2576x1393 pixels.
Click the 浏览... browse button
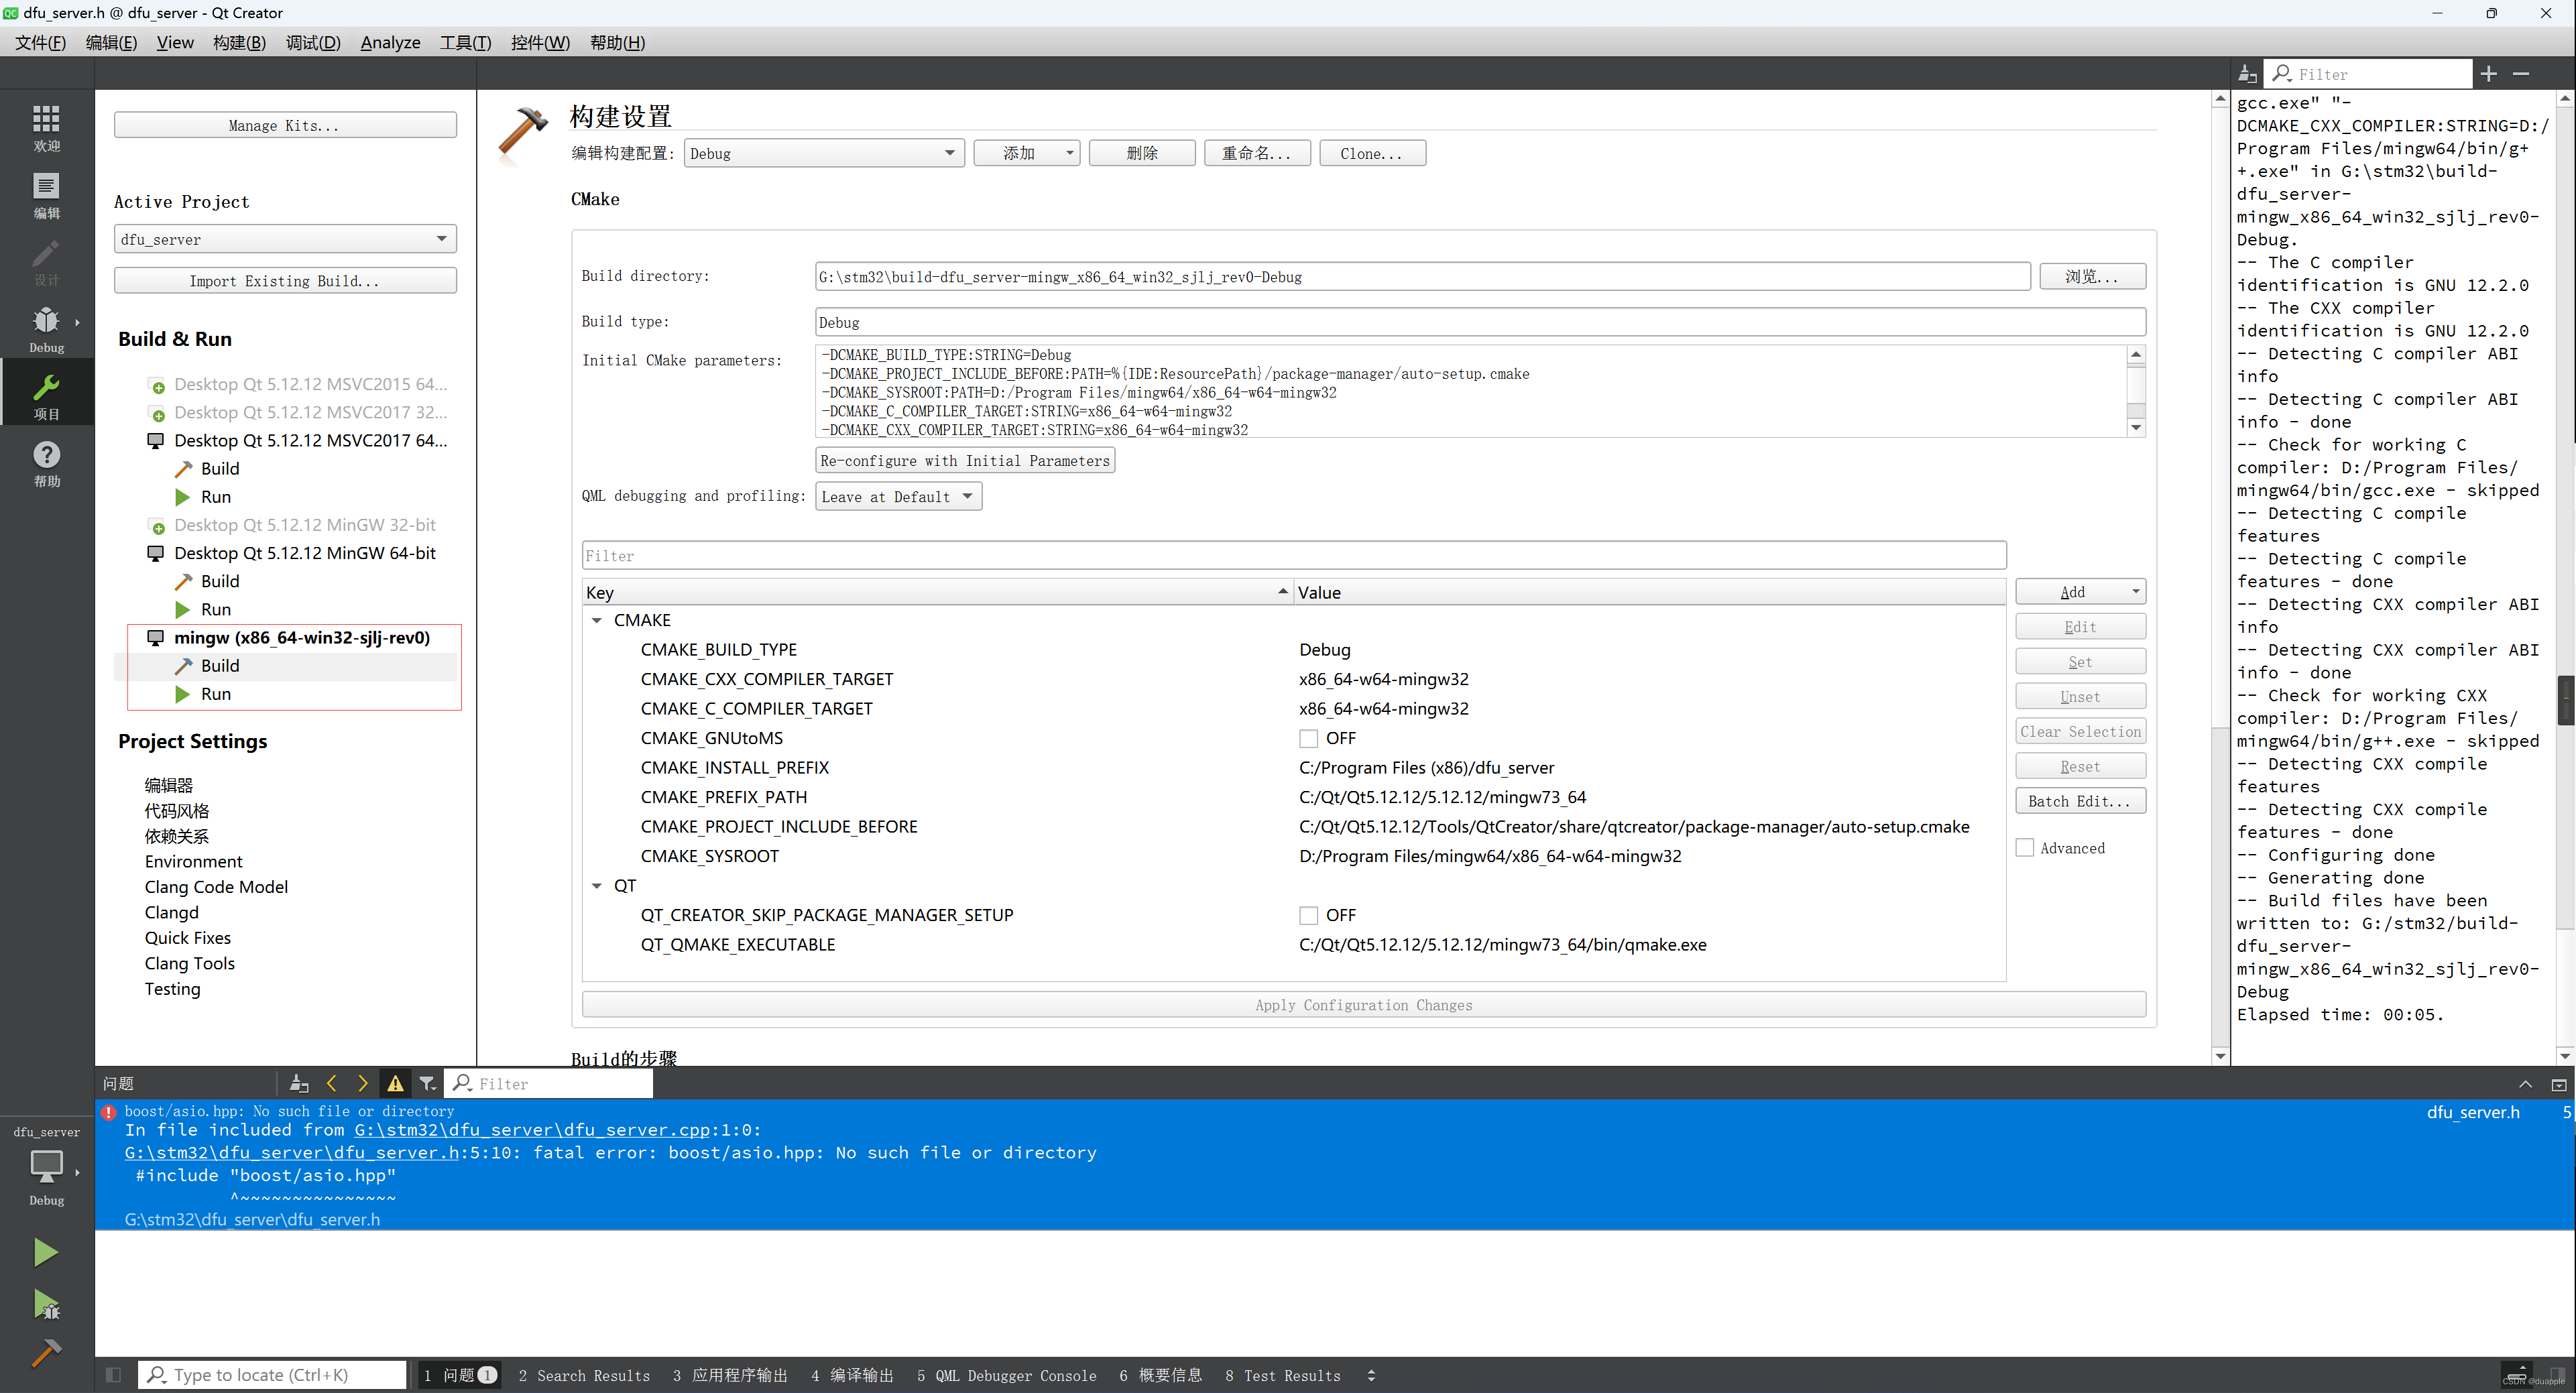click(x=2092, y=276)
